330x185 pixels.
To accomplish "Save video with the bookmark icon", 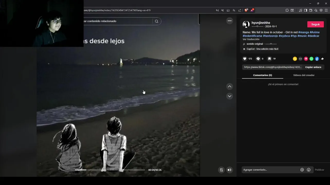I will coord(269,59).
